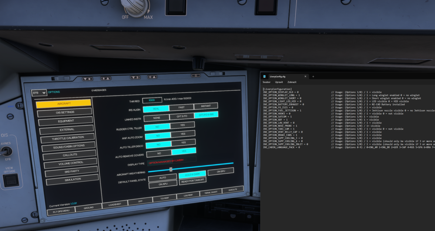Open the LOADSHEET page
435x231 pixels.
coord(114,203)
